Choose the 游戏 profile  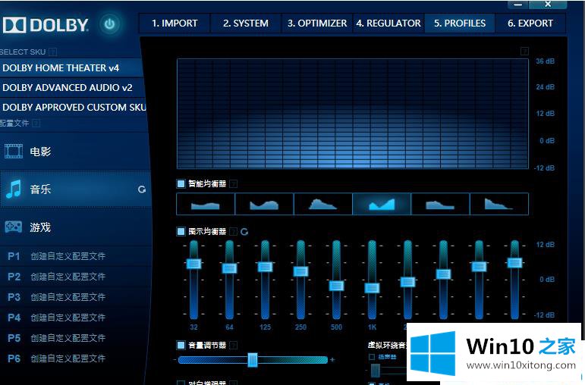[x=75, y=227]
